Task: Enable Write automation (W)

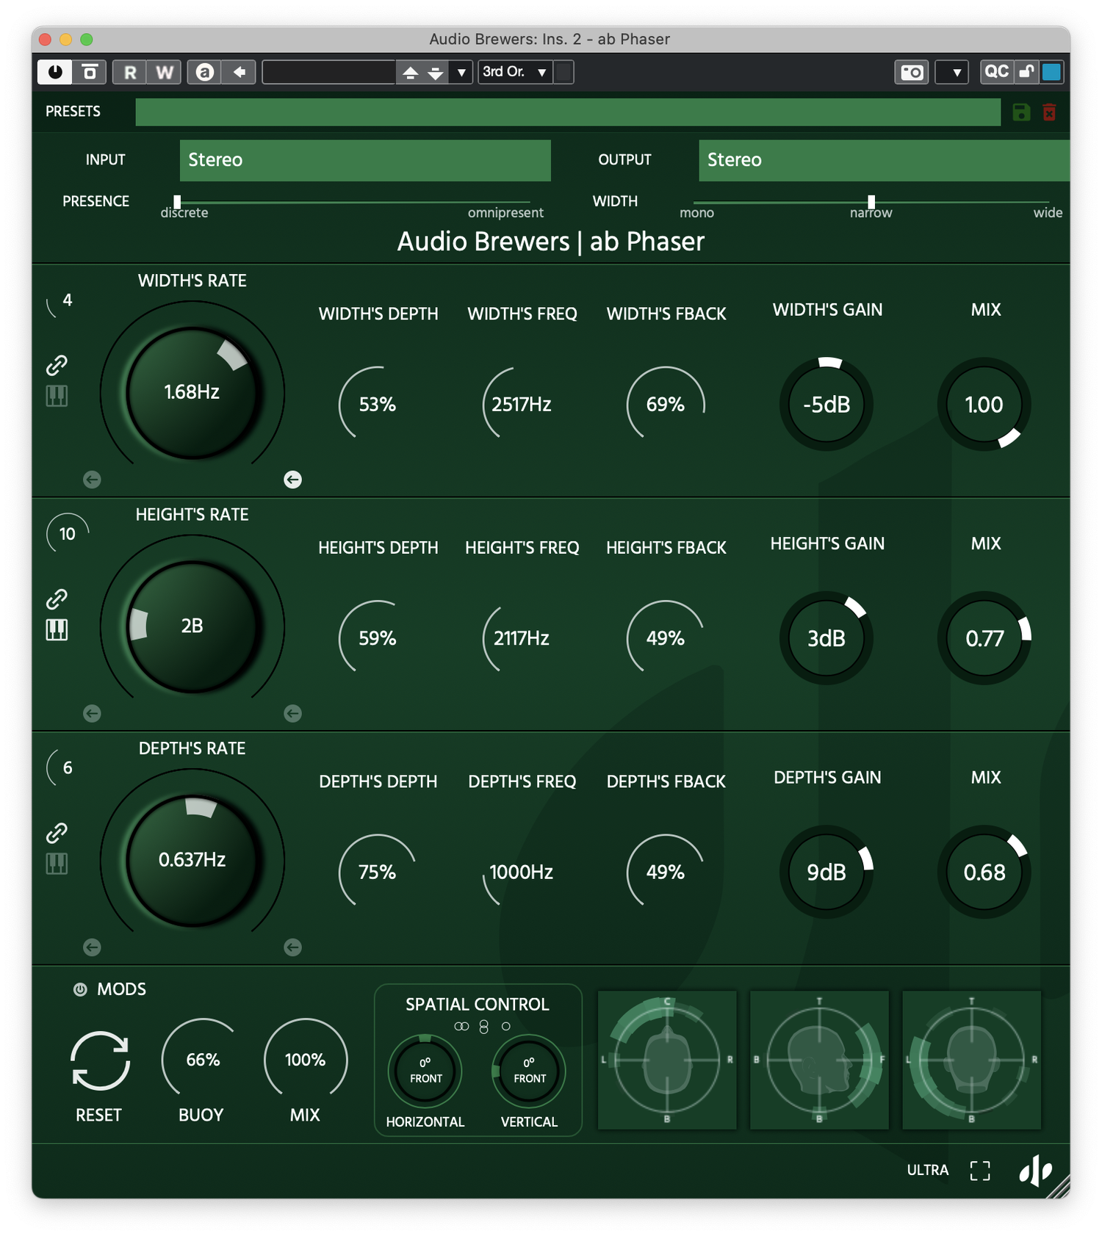Action: tap(165, 72)
